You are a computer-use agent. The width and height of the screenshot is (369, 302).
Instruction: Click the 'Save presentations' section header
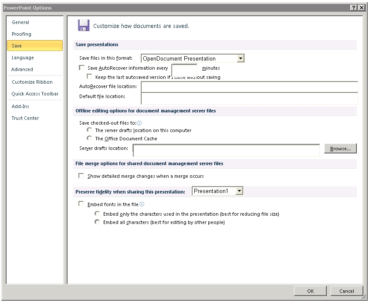pos(97,44)
